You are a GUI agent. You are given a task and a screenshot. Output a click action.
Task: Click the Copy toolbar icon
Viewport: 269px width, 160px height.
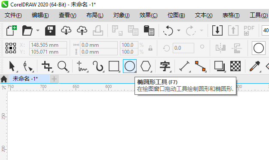click(133, 30)
